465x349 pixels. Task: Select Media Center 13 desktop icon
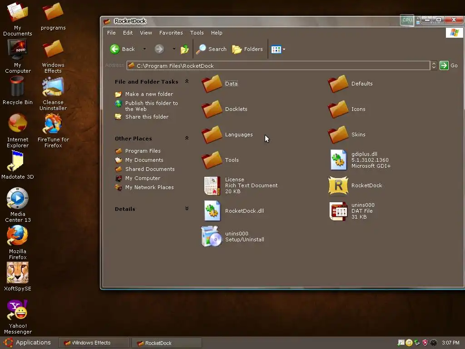[x=18, y=198]
